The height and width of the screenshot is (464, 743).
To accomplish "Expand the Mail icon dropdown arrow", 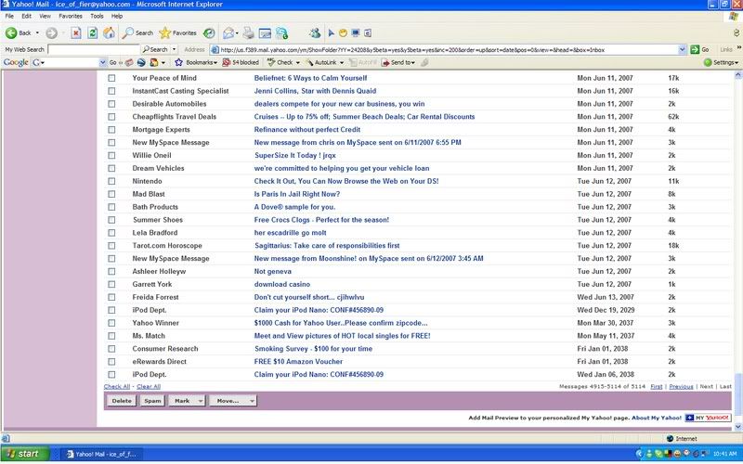I will [237, 32].
